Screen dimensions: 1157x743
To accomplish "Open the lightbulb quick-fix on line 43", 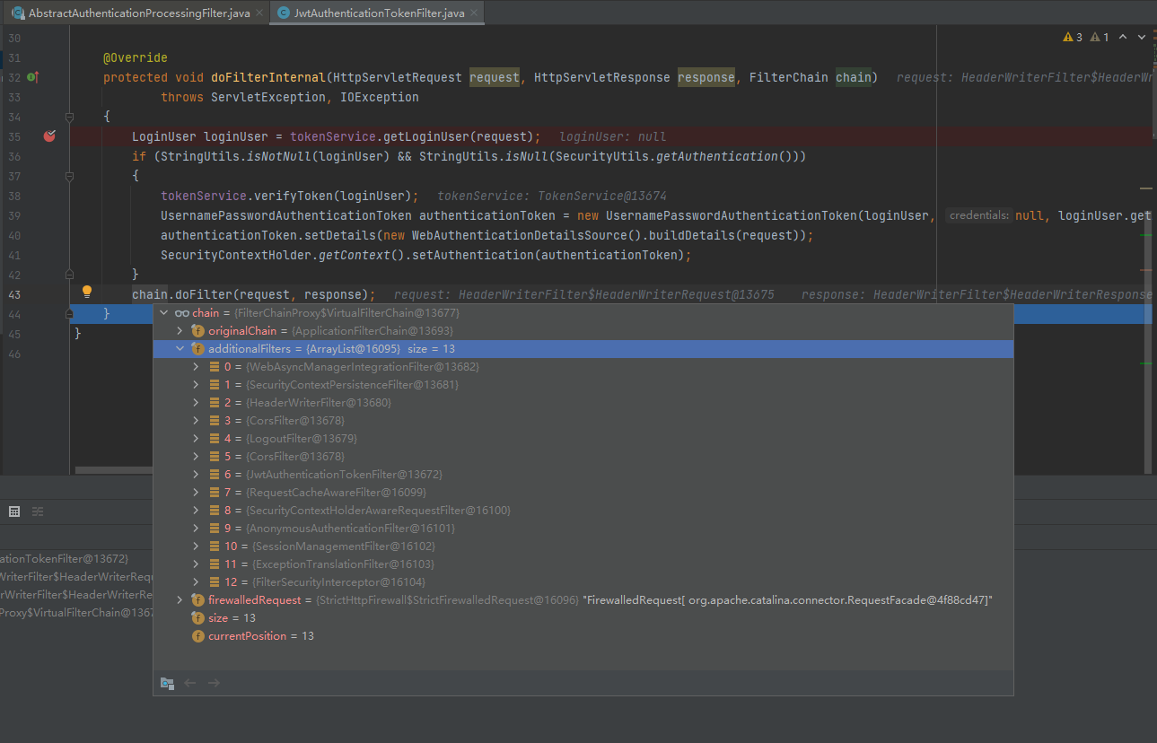I will point(87,292).
